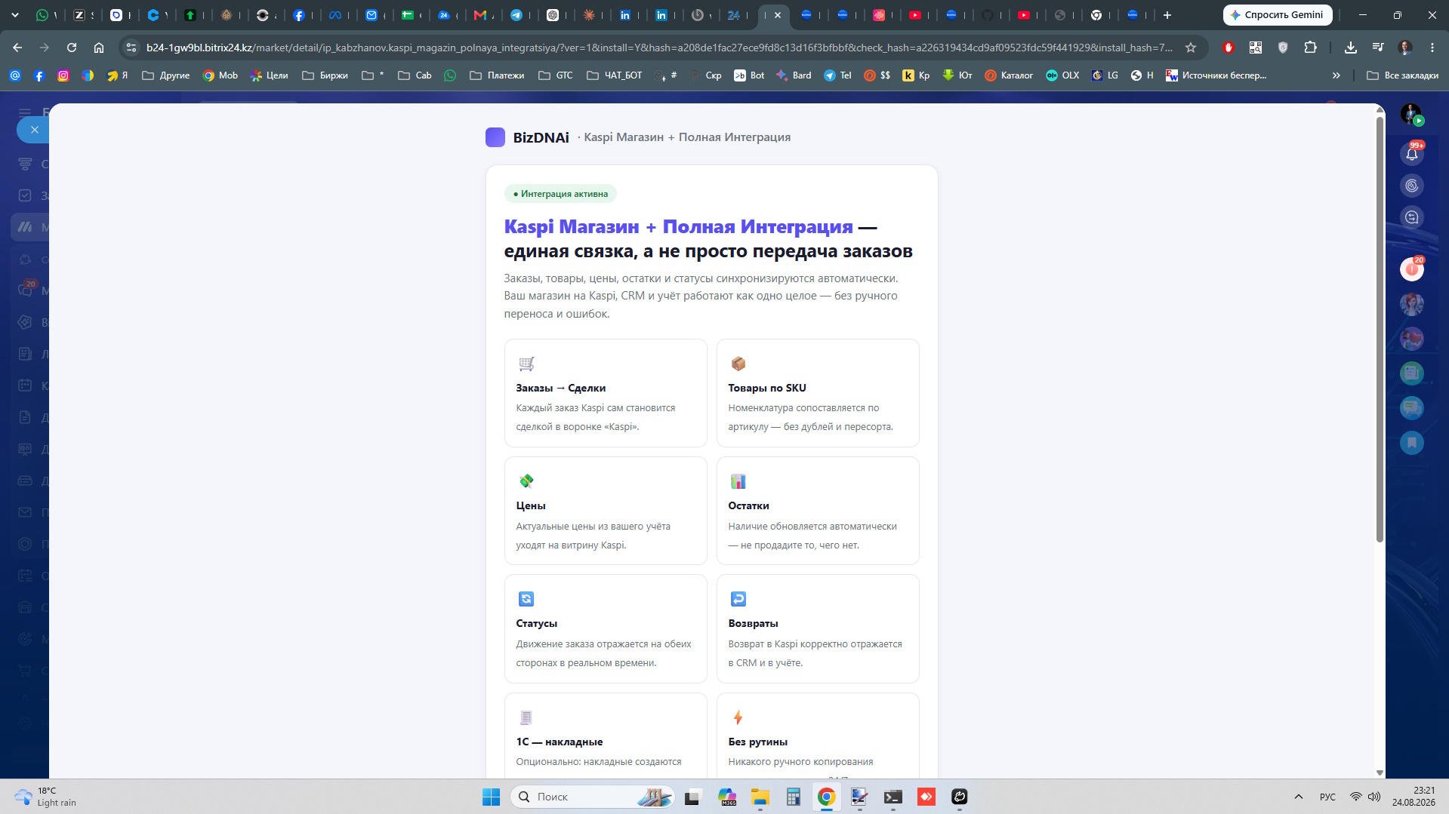Image resolution: width=1449 pixels, height=814 pixels.
Task: Open the bookmark icon in right Bitrix panel
Action: (1412, 443)
